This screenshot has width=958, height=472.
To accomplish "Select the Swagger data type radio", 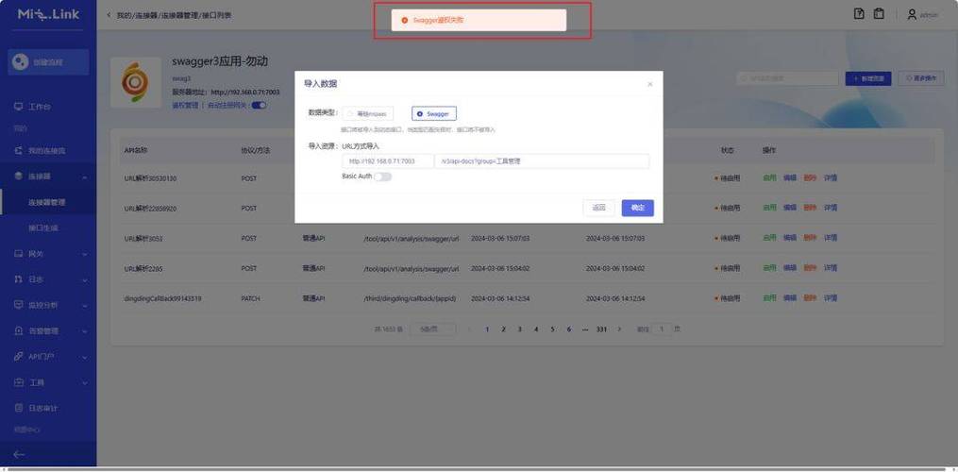I will coord(434,113).
